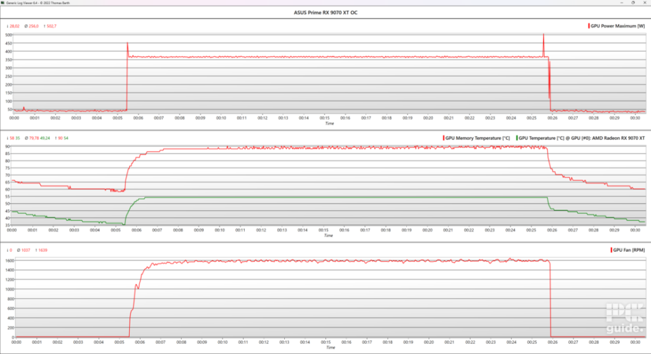The width and height of the screenshot is (651, 354).
Task: Click the power chart minimum value 28,02
Action: click(x=13, y=26)
